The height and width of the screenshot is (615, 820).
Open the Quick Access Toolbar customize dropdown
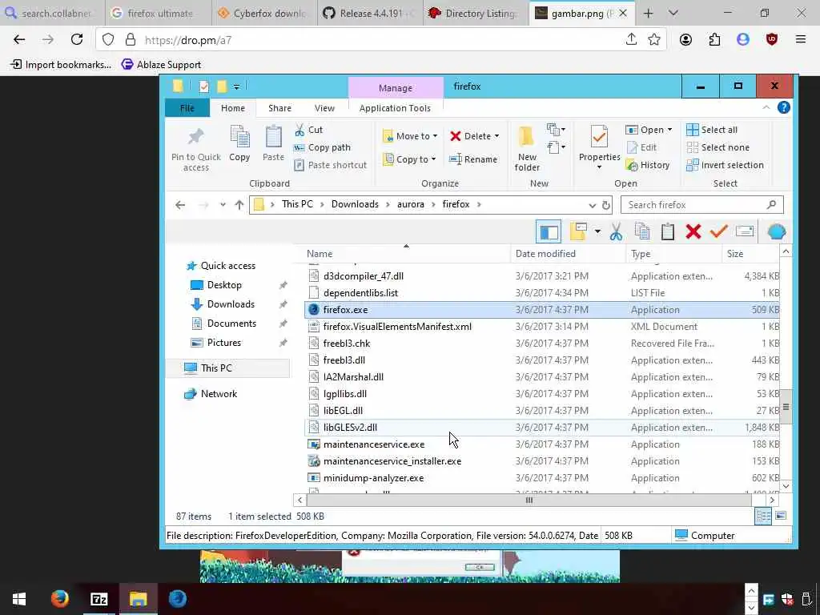[236, 86]
